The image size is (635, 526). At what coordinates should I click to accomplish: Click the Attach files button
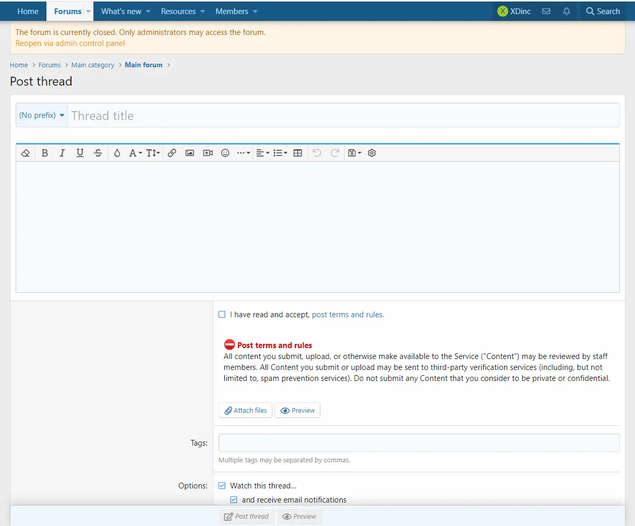tap(245, 410)
